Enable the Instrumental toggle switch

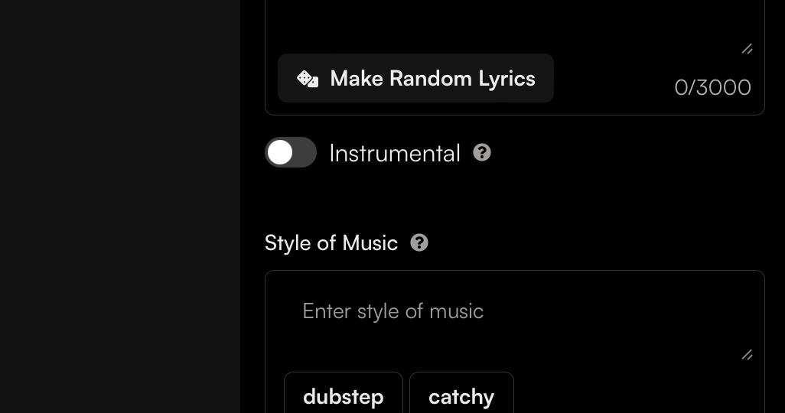(291, 153)
